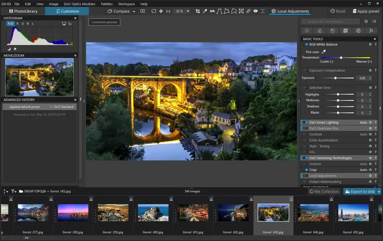Image resolution: width=383 pixels, height=241 pixels.
Task: Pick the white balance eyedropper in toolbar
Action: click(205, 11)
